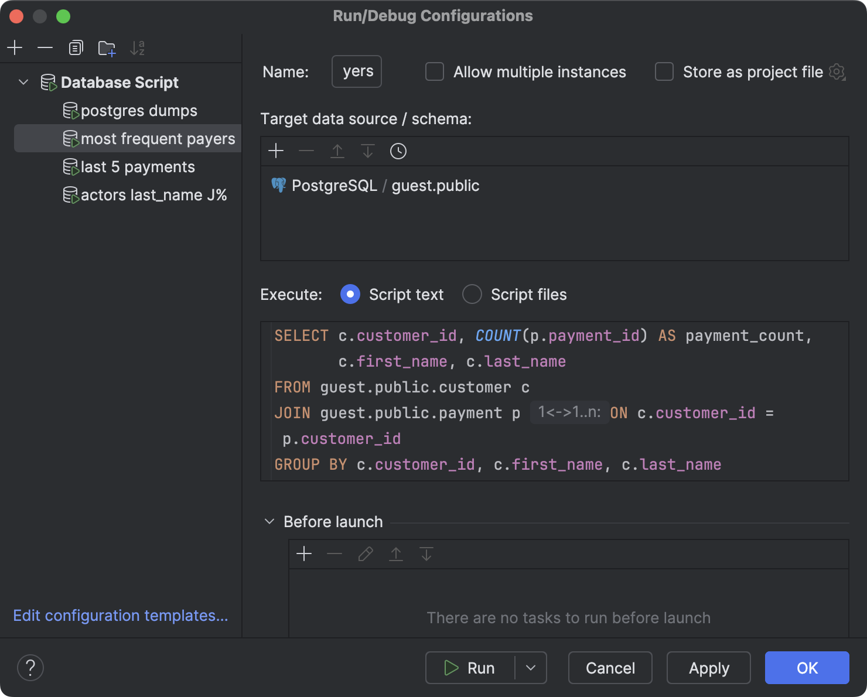Click the Remove Configuration minus icon
The height and width of the screenshot is (697, 867).
[x=45, y=48]
